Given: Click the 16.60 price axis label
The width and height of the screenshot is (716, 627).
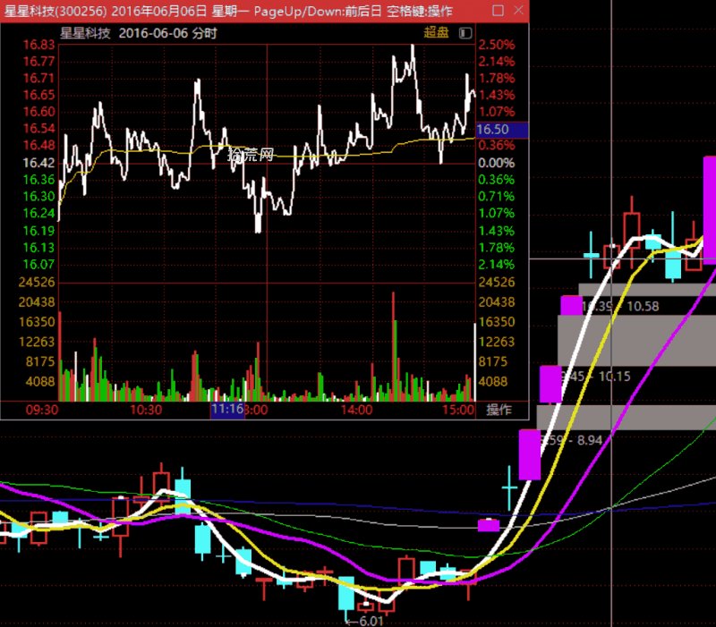Looking at the screenshot, I should tap(38, 112).
